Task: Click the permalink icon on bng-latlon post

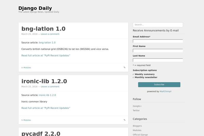Action: coord(124,67)
